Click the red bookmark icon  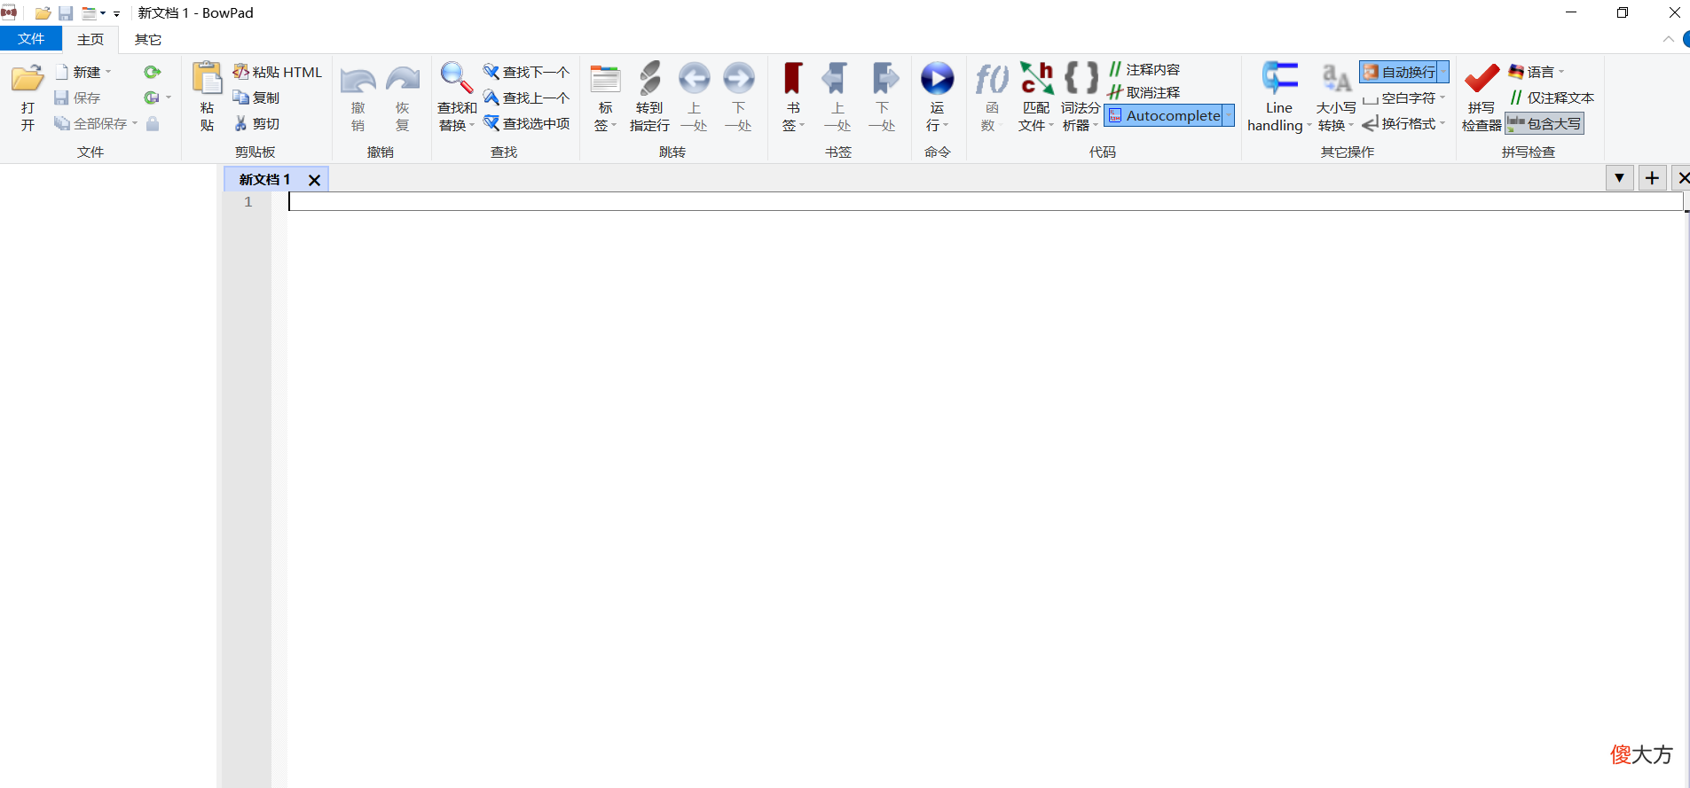click(793, 78)
